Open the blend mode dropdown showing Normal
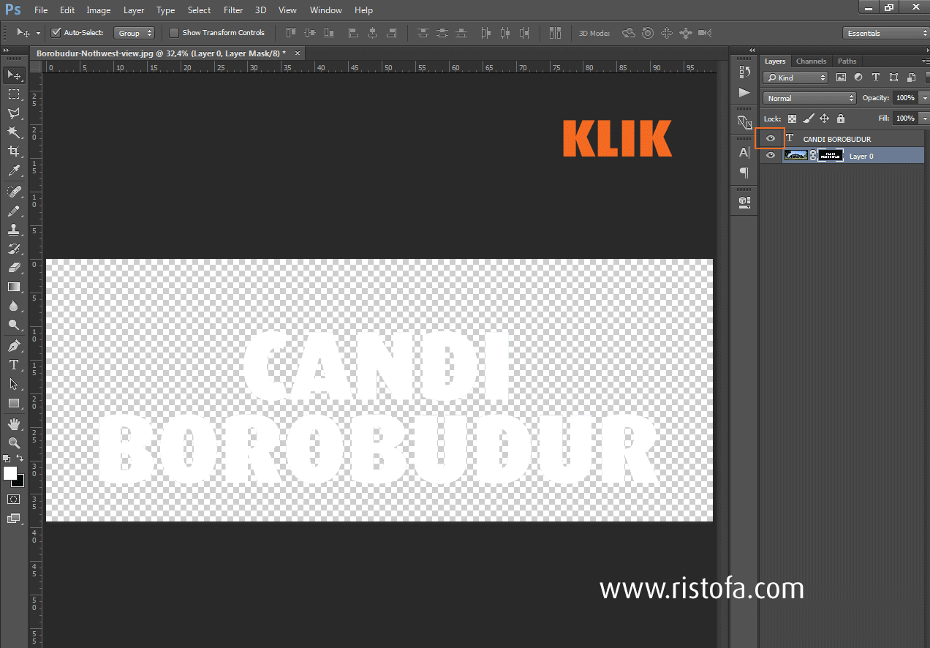The height and width of the screenshot is (648, 930). click(x=809, y=97)
